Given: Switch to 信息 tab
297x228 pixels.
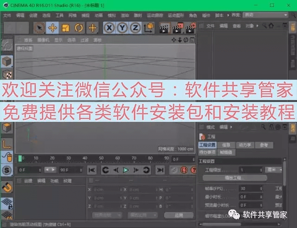Looking at the screenshot, I should pos(226,145).
